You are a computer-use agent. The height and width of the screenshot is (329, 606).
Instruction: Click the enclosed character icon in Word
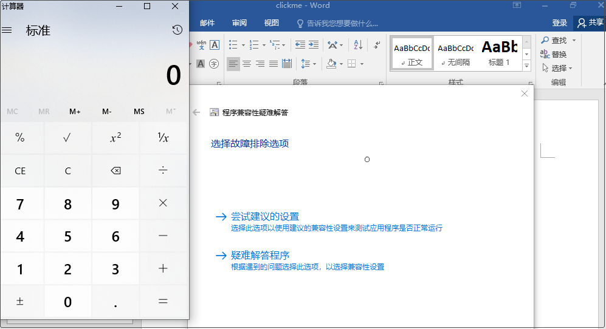[214, 64]
